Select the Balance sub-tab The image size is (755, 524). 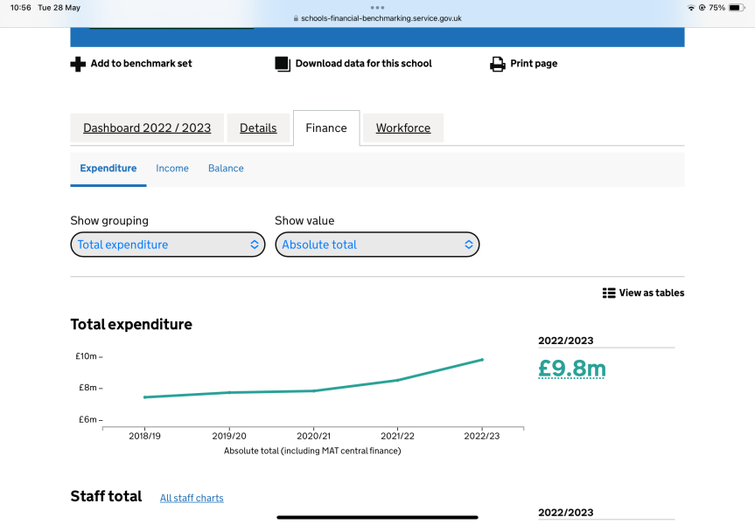point(226,169)
